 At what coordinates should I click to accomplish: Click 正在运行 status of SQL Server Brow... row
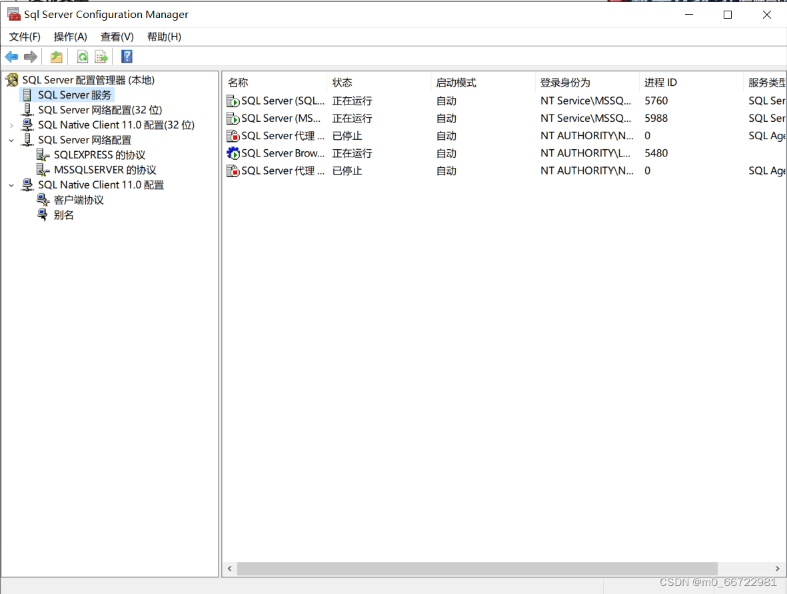(352, 153)
